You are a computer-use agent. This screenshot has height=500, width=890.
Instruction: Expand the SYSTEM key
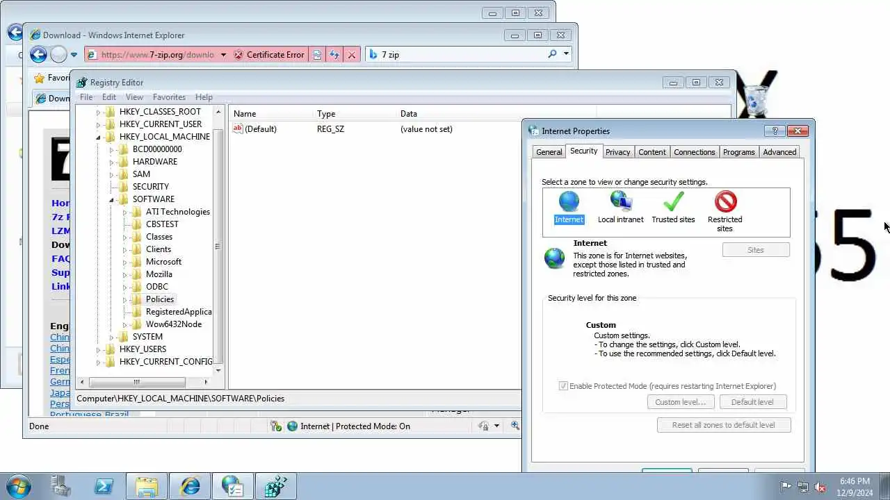[111, 337]
